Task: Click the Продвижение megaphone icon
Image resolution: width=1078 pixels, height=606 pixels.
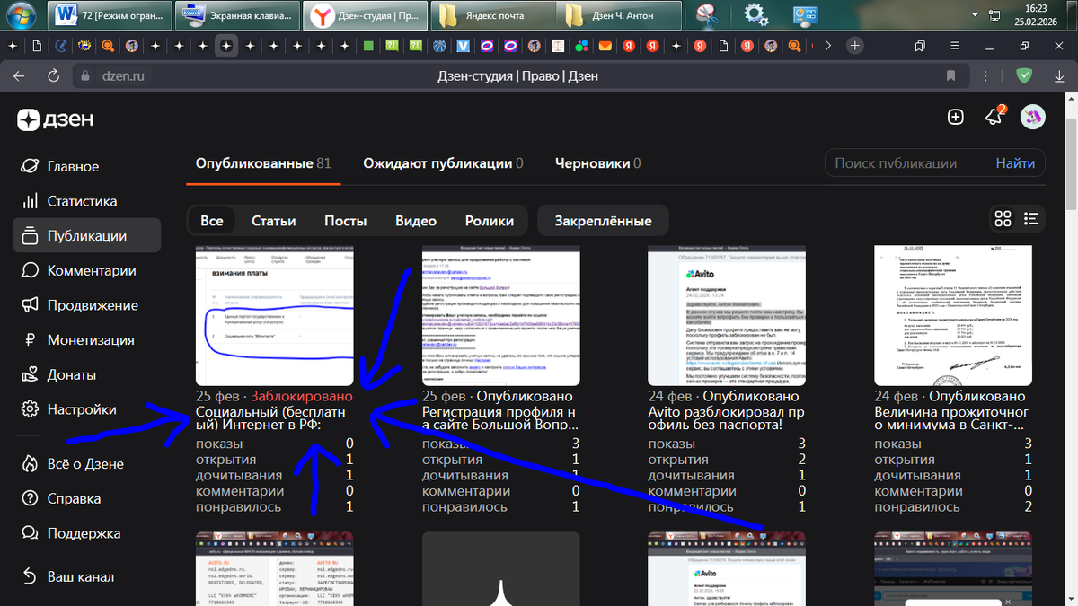Action: (30, 305)
